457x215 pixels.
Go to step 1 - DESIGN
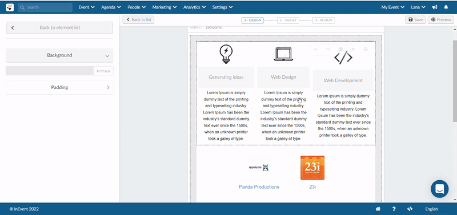[252, 21]
